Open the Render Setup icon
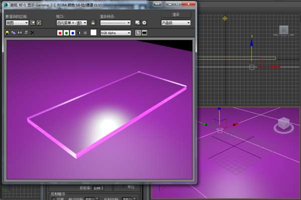The height and width of the screenshot is (200, 301). coord(137,23)
